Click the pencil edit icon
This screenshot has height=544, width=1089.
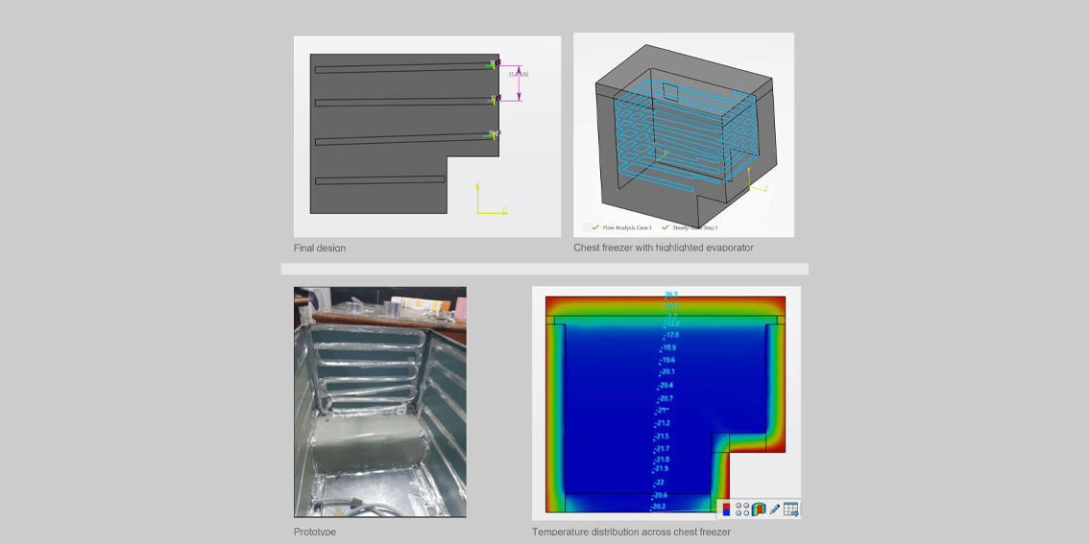774,509
